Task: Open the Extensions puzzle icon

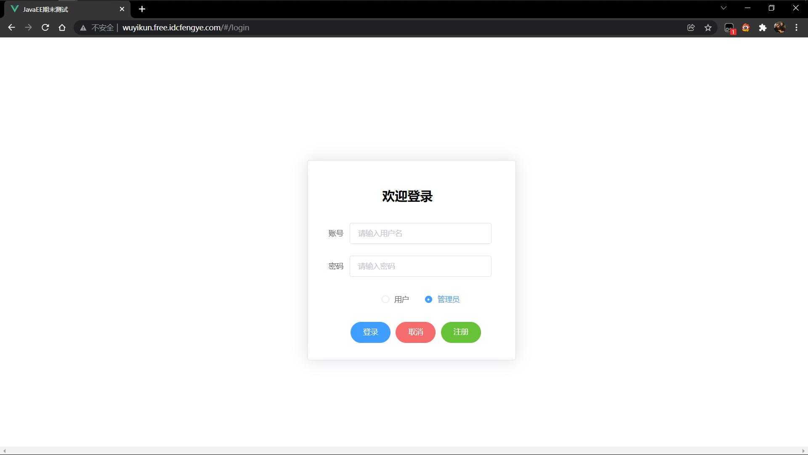Action: (x=763, y=28)
